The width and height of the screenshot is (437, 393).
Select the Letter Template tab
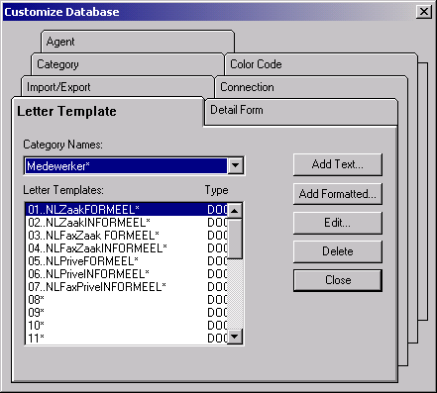tap(108, 111)
